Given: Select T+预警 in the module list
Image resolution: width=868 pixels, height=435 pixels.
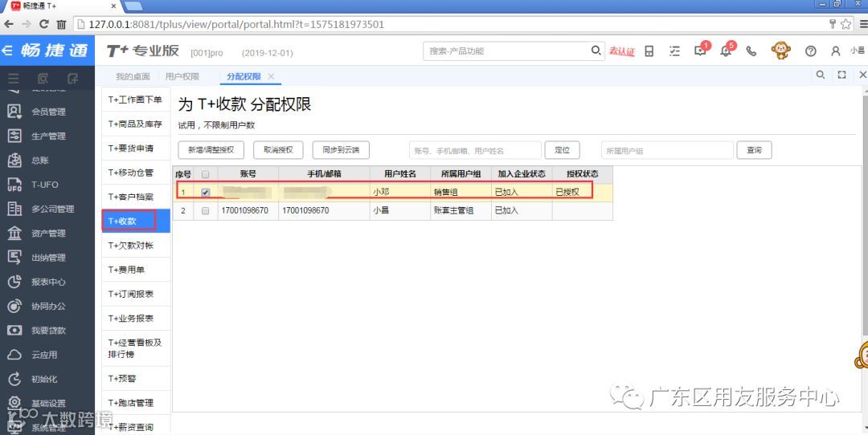Looking at the screenshot, I should pos(136,379).
